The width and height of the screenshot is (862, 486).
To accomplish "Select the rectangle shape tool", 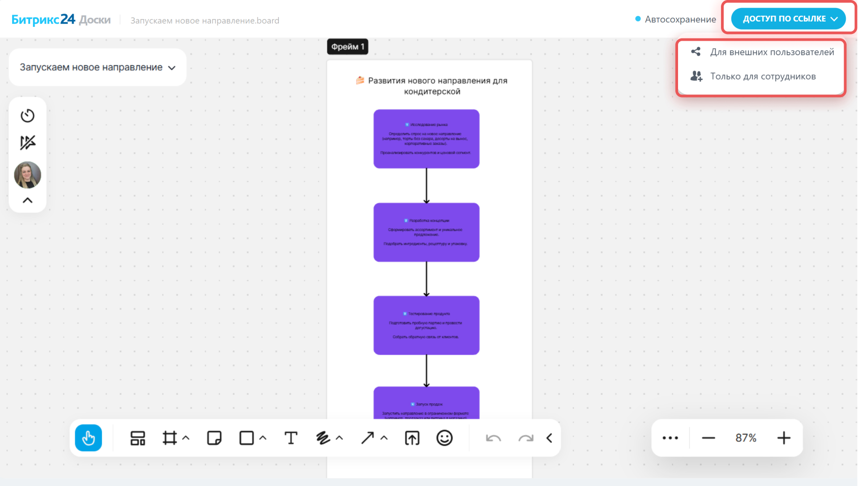I will pyautogui.click(x=247, y=438).
